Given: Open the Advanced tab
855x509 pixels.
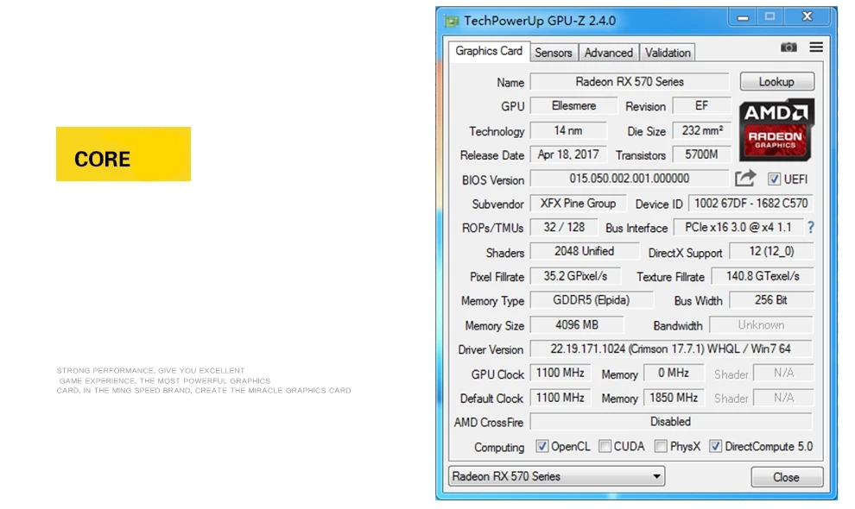Looking at the screenshot, I should coord(609,53).
